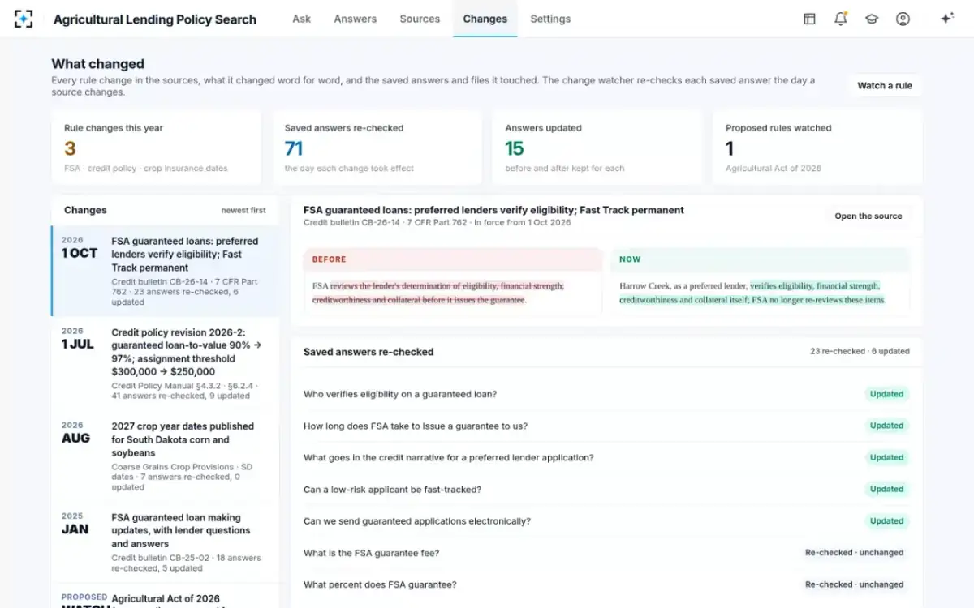Open the layout panel icon
Screen dimensions: 974x608
[809, 19]
